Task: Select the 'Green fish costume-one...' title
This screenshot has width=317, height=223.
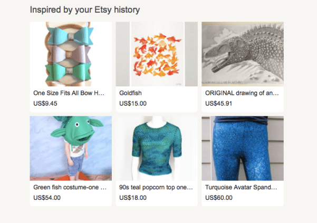Action: [70, 187]
